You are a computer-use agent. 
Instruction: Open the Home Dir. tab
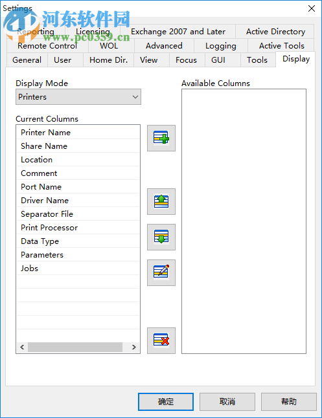108,60
